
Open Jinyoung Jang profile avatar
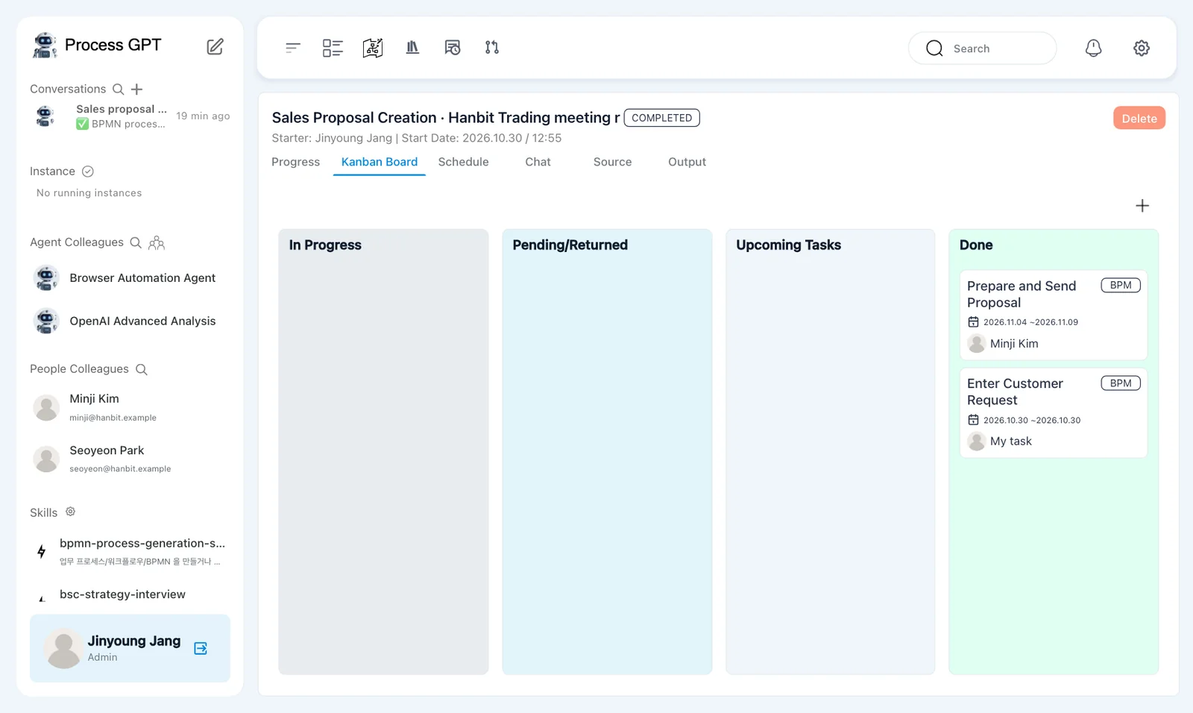coord(63,648)
